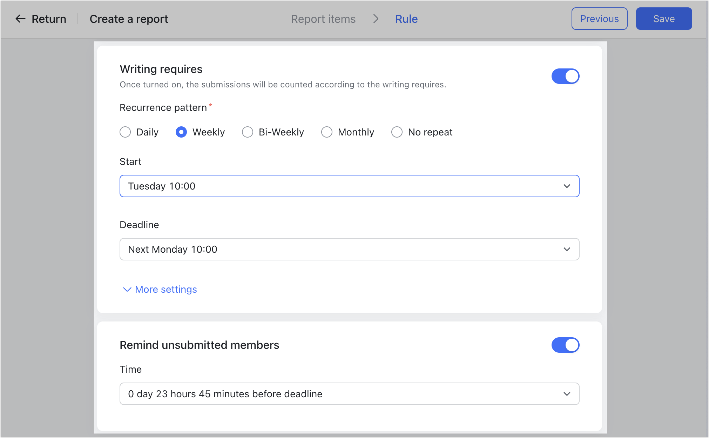
Task: Turn off Remind unsubmitted members
Action: pyautogui.click(x=565, y=345)
